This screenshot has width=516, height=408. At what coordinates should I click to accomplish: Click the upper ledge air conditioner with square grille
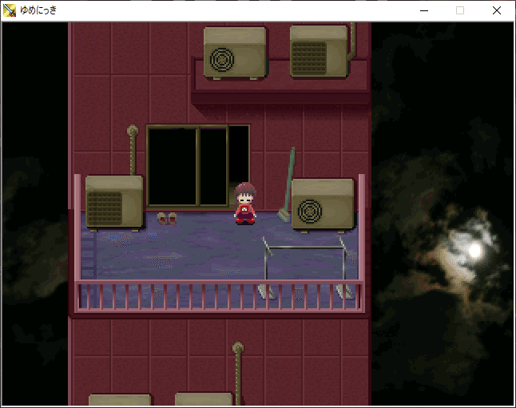319,52
